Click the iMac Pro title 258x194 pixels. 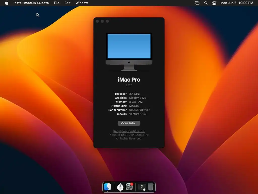point(129,80)
